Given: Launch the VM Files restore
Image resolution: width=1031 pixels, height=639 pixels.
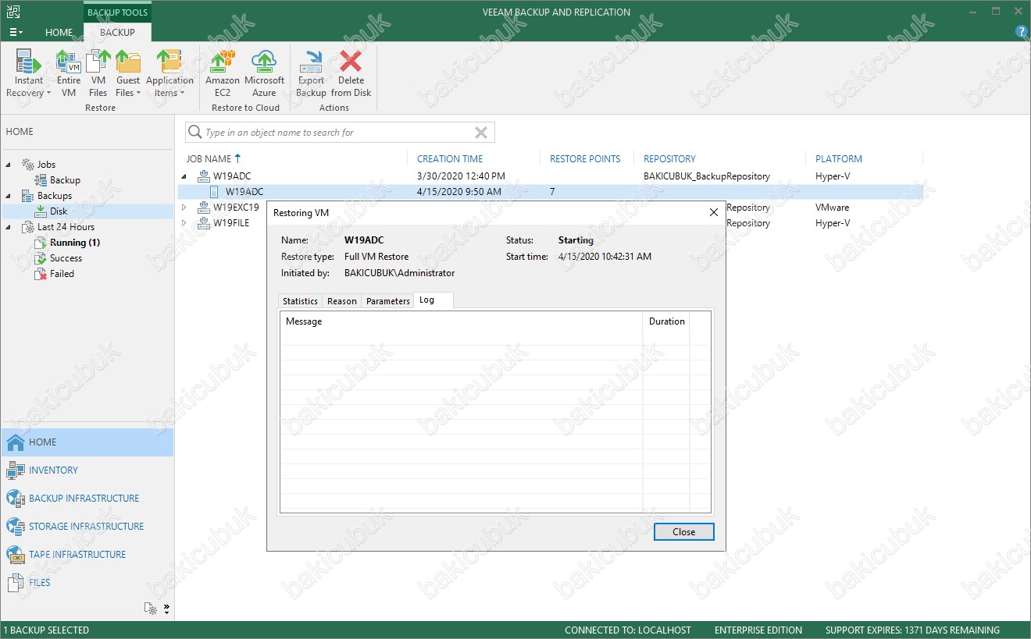Looking at the screenshot, I should click(x=98, y=74).
